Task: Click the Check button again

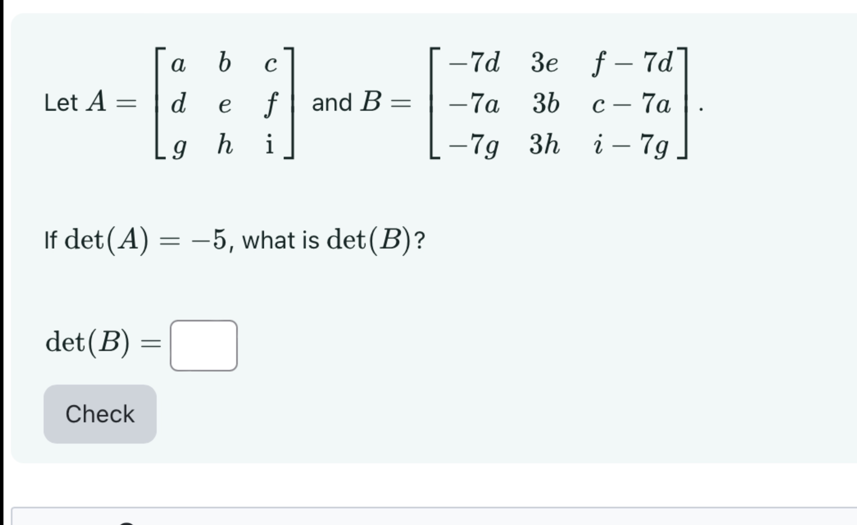Action: point(100,414)
